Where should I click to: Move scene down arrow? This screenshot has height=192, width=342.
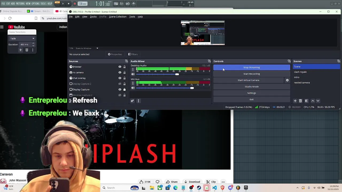(318, 101)
